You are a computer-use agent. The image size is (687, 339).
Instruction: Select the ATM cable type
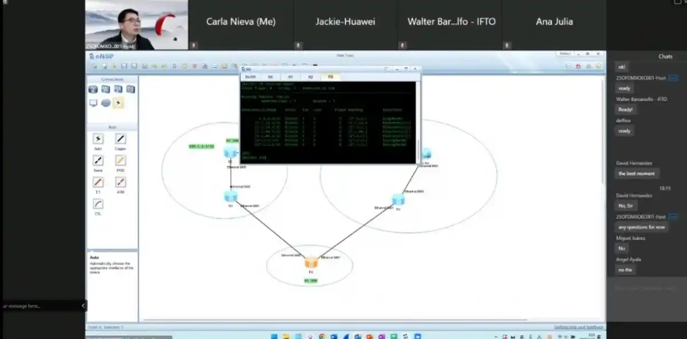point(120,183)
